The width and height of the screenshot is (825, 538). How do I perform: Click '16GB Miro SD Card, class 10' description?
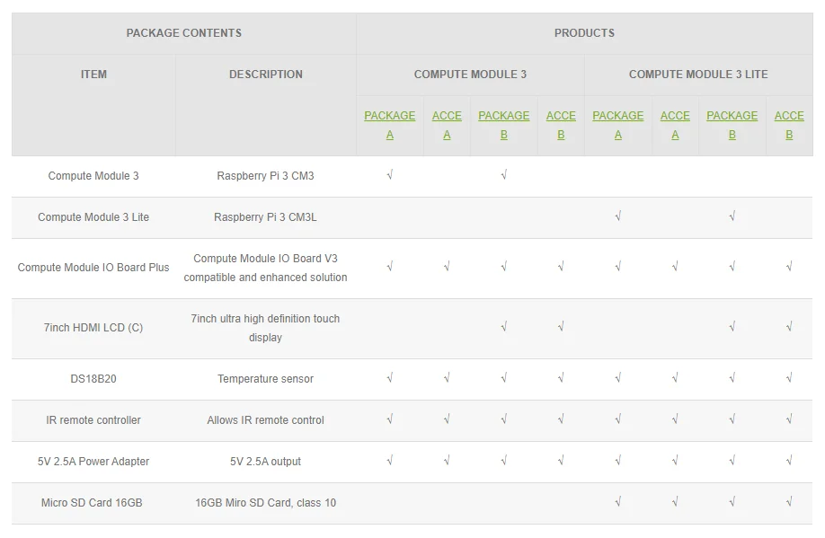coord(265,503)
